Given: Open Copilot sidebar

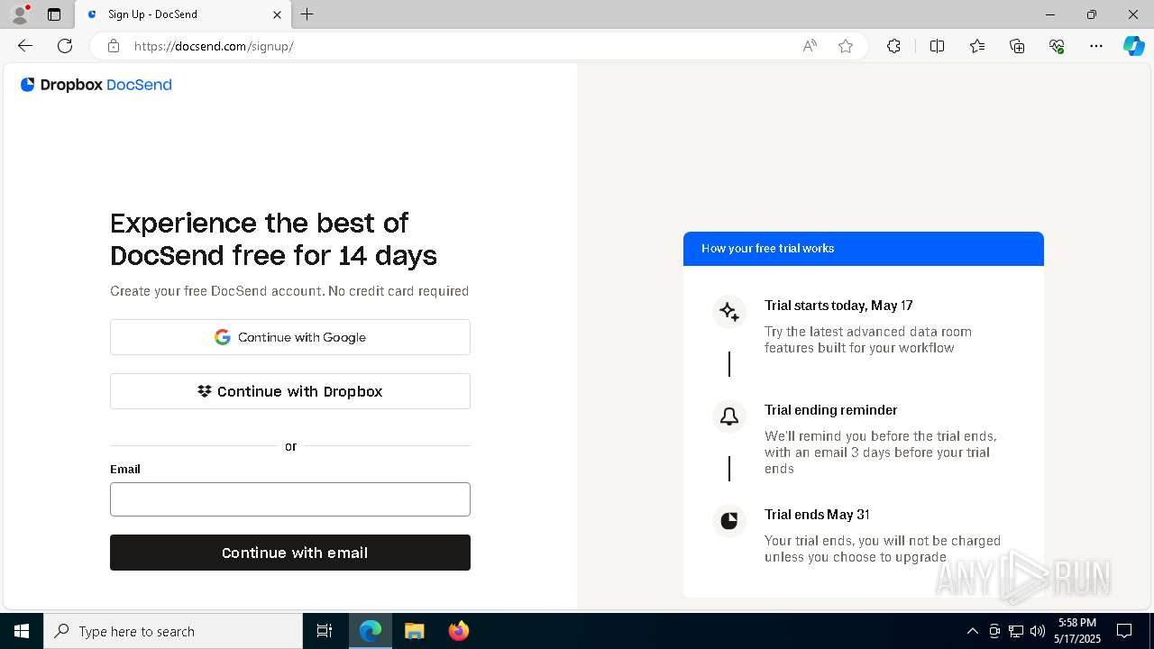Looking at the screenshot, I should pyautogui.click(x=1133, y=46).
